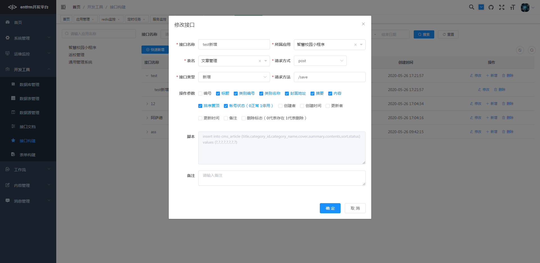
Task: Check the 创建者 checkbox
Action: click(280, 106)
